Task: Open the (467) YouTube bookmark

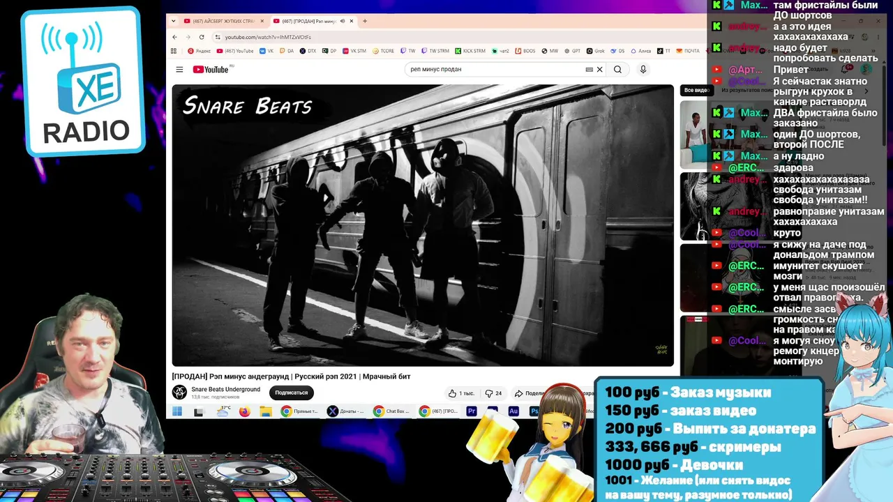Action: [235, 51]
